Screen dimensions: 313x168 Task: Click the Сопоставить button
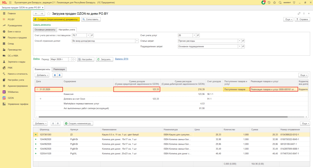coord(91,19)
